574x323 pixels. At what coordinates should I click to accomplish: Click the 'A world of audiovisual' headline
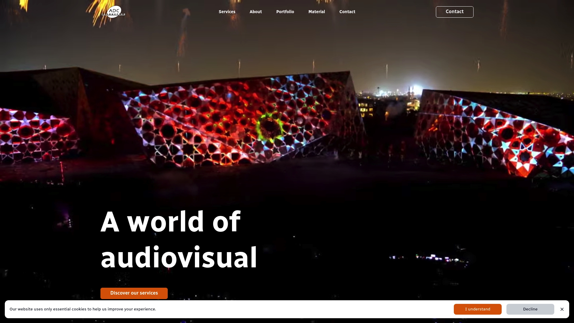179,239
